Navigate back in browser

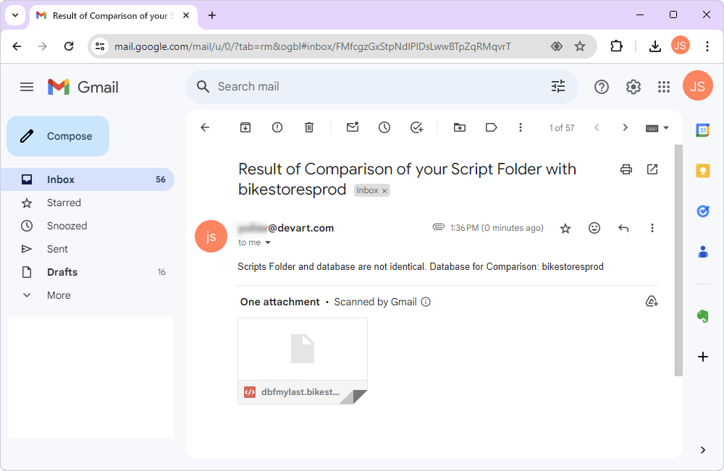tap(17, 46)
